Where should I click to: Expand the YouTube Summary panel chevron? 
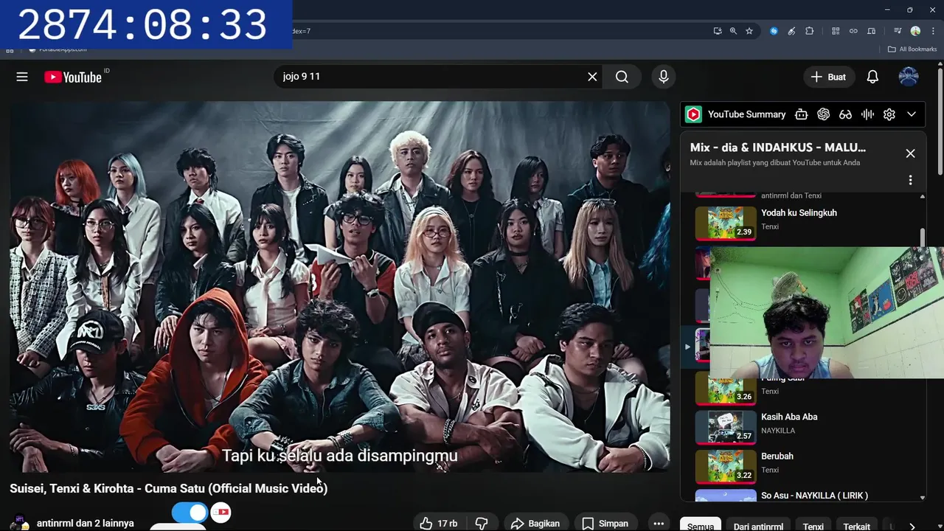pyautogui.click(x=912, y=114)
